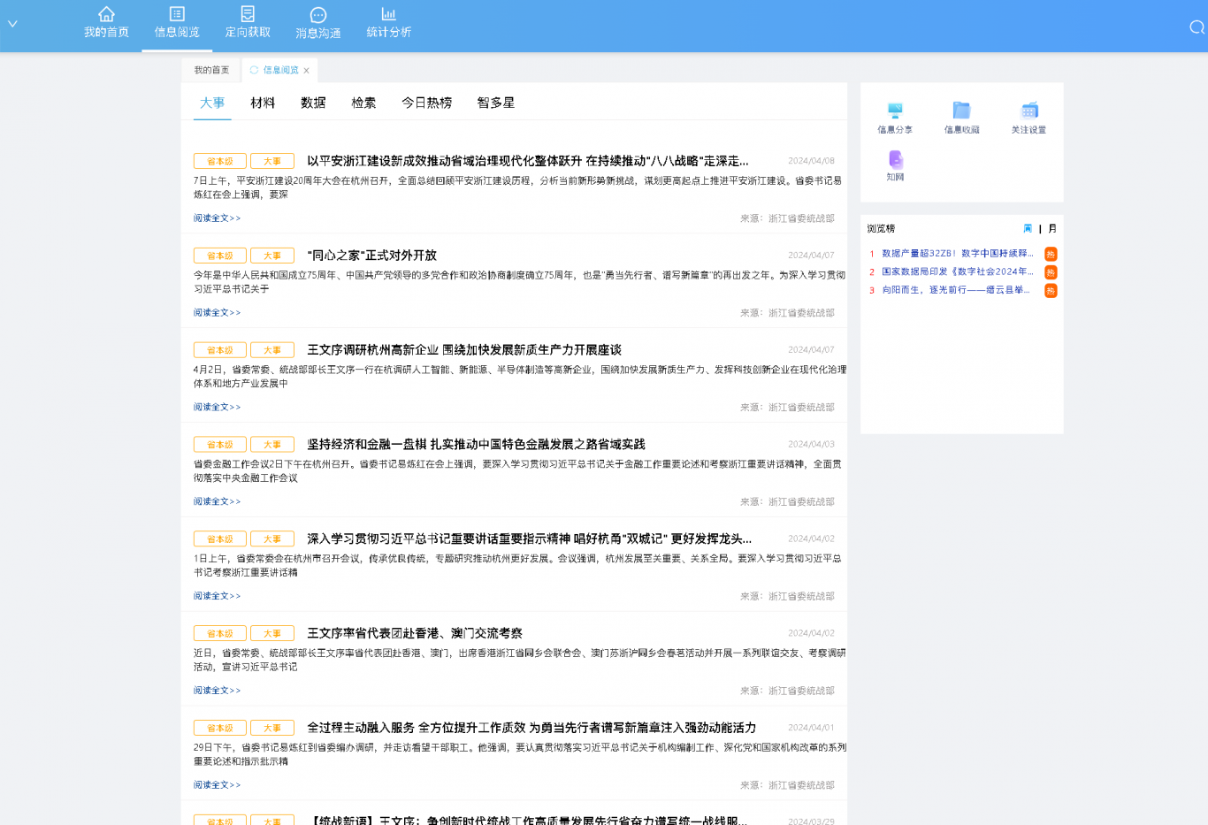
Task: Click 热 badge beside 数据产量超32ZB
Action: (x=1051, y=254)
